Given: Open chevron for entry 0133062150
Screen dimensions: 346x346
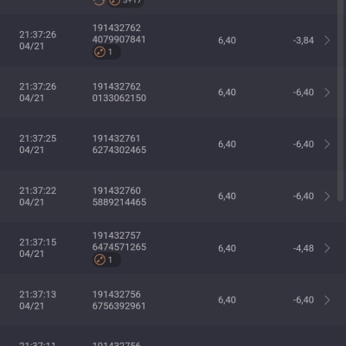Looking at the screenshot, I should point(327,93).
